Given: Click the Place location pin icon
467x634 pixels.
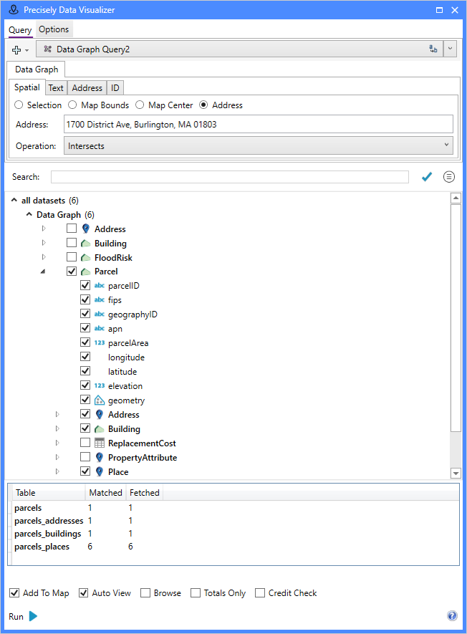Looking at the screenshot, I should [99, 471].
